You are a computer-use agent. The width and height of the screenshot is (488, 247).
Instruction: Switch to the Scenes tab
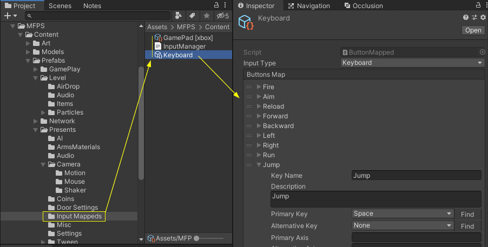coord(60,6)
